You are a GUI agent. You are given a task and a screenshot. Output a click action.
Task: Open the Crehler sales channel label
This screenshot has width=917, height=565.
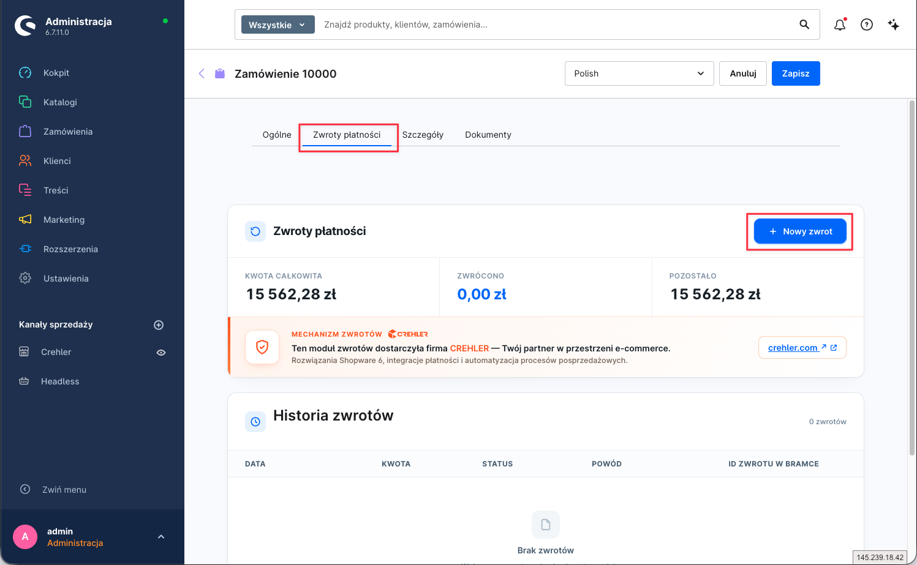[56, 352]
